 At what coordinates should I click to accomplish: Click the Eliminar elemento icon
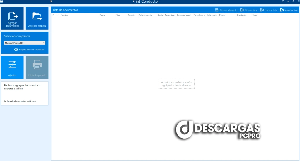point(217,10)
